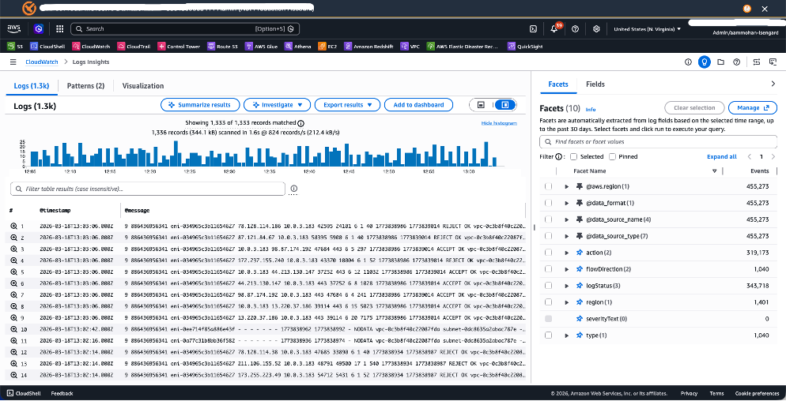Click the info icon beside records matched
The width and height of the screenshot is (786, 401).
tap(300, 123)
